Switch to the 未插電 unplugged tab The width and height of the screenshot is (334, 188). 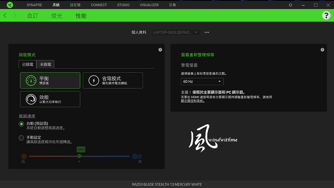coord(45,64)
